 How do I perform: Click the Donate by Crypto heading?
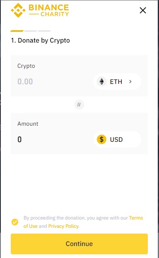[40, 41]
